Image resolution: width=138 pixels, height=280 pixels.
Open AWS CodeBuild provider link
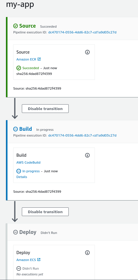coord(28,162)
